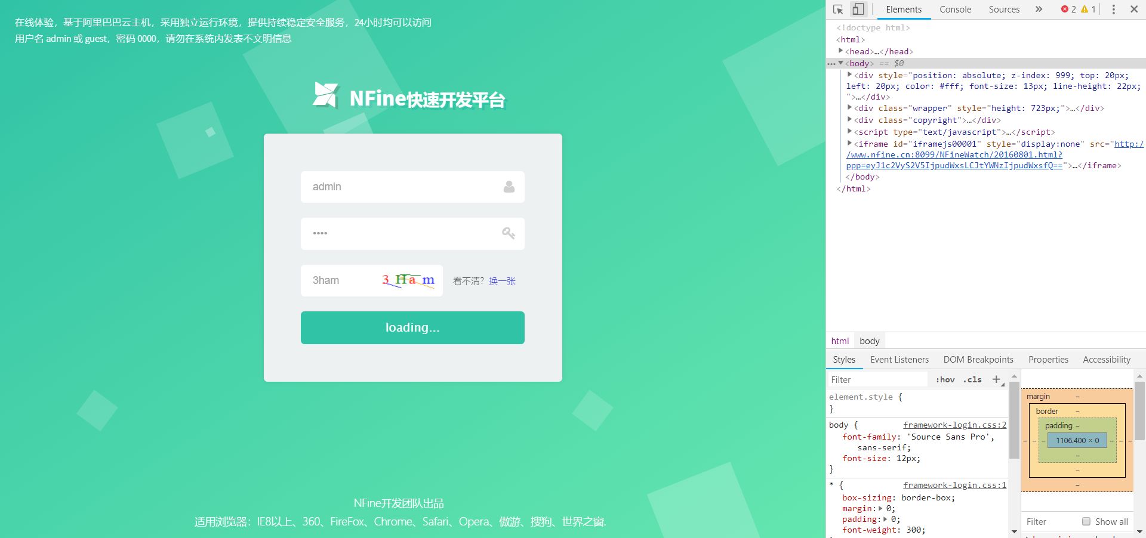
Task: Select the doctype html line
Action: point(873,27)
